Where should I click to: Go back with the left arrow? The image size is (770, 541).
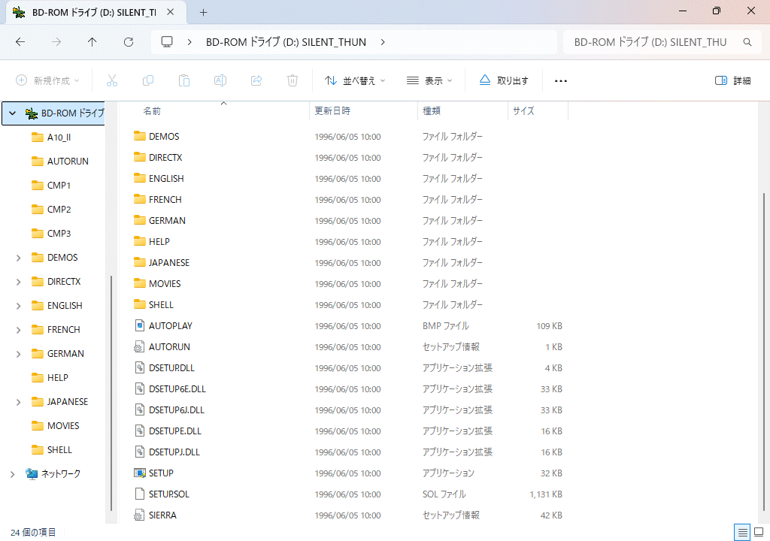(x=20, y=42)
